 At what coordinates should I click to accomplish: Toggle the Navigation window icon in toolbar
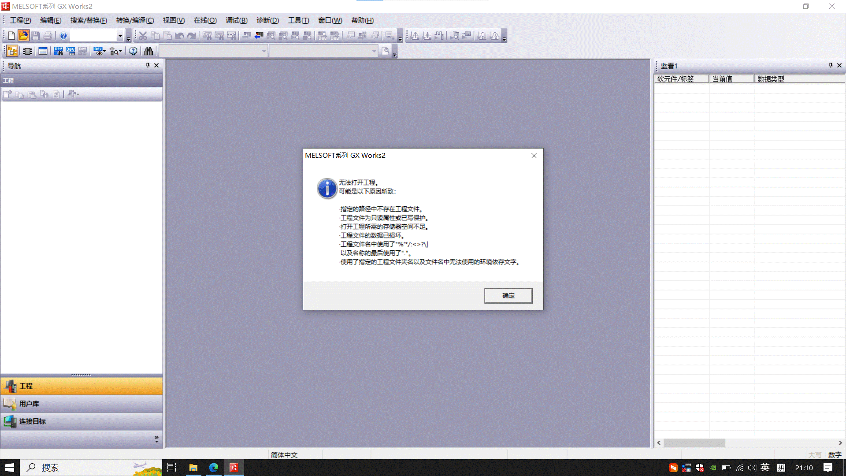click(x=12, y=51)
